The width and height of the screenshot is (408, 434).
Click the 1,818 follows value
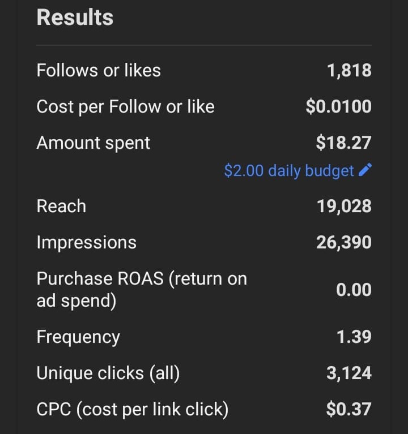pos(349,70)
